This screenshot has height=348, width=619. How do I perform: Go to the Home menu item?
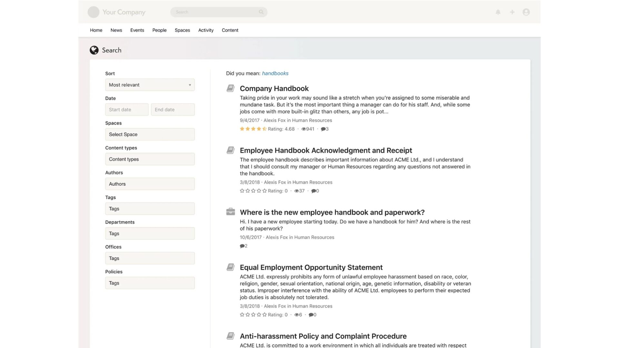96,30
